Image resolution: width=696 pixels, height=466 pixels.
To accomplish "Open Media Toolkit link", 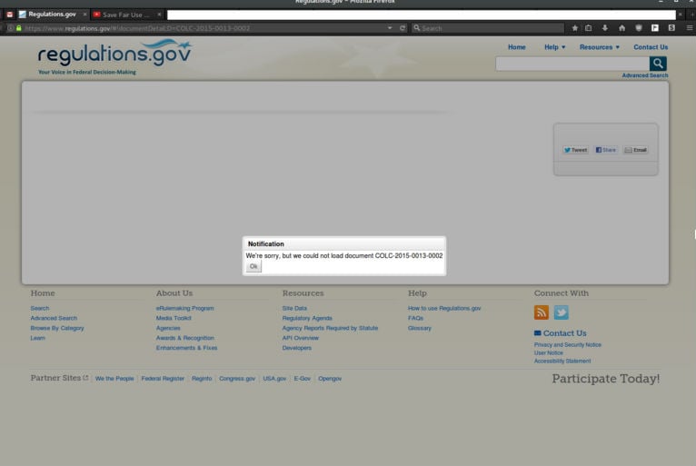I will [174, 318].
